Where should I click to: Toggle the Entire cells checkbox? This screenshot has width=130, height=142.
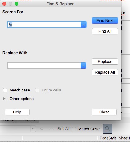[x=37, y=90]
